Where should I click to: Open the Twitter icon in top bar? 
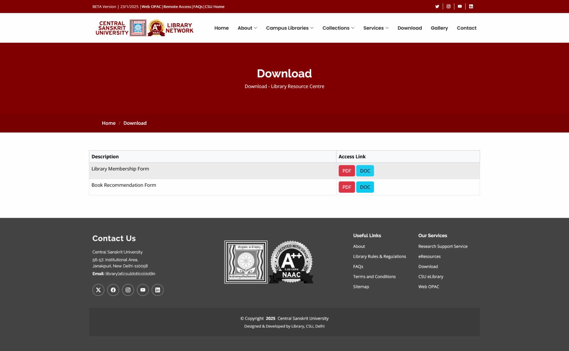[437, 6]
